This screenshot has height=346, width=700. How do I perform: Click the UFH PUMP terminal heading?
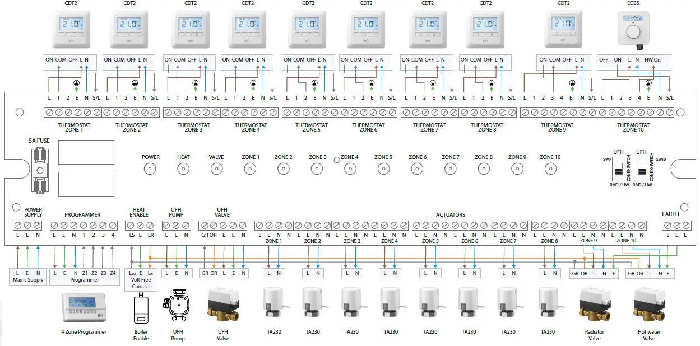176,212
